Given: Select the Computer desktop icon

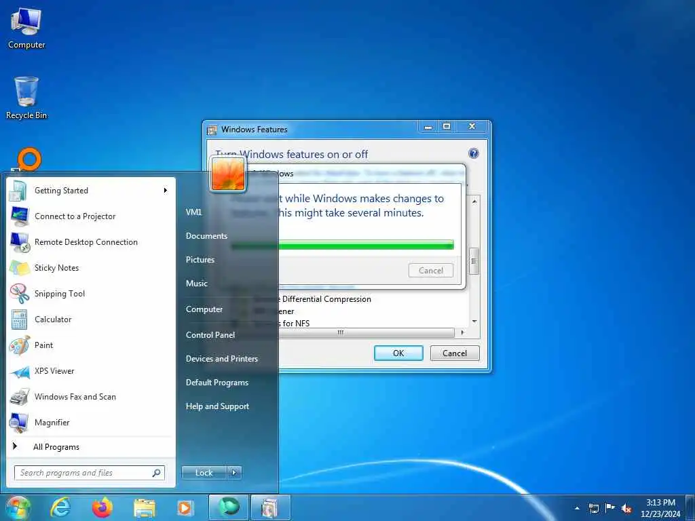Looking at the screenshot, I should point(26,28).
